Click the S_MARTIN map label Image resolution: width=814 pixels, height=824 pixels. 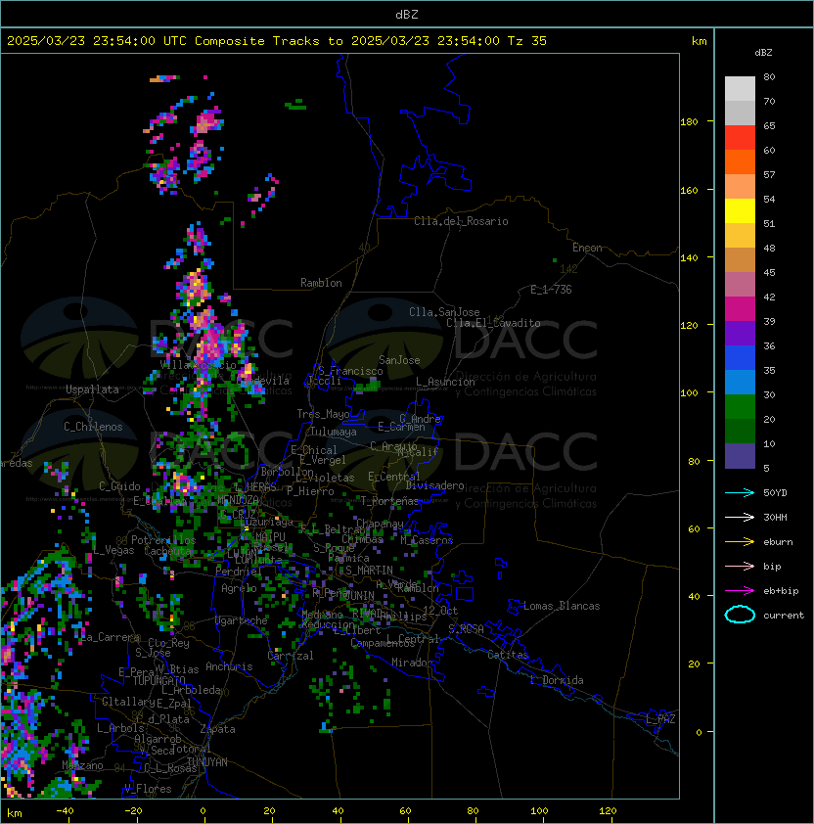(369, 571)
